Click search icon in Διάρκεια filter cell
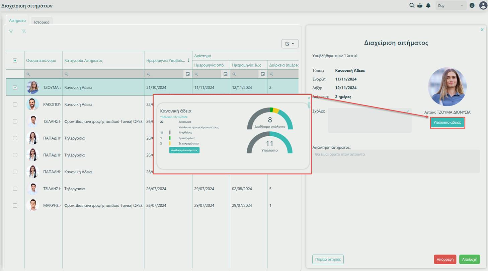 [271, 74]
